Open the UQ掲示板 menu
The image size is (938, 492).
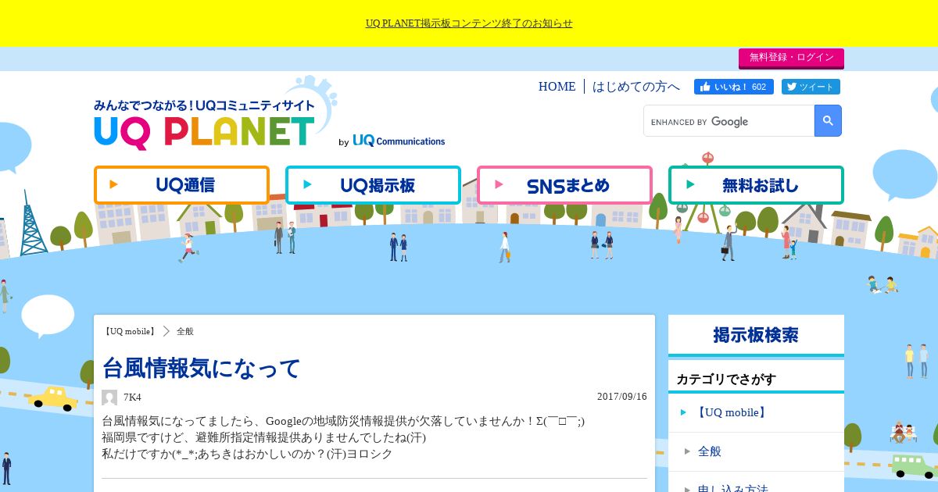click(373, 185)
